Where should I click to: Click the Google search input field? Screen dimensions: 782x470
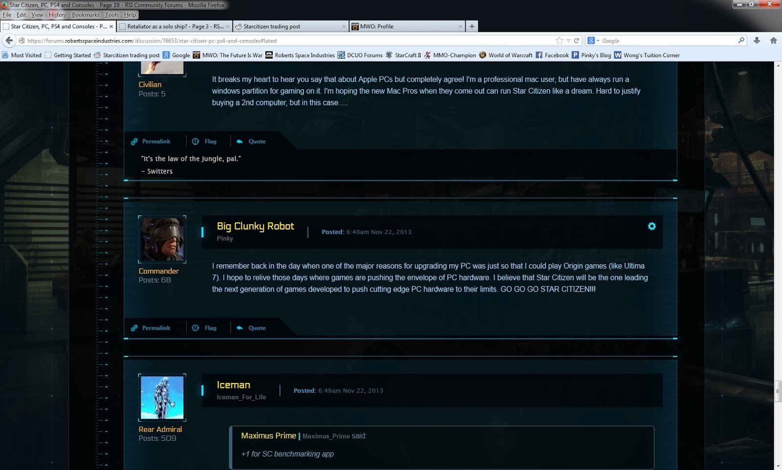point(668,41)
